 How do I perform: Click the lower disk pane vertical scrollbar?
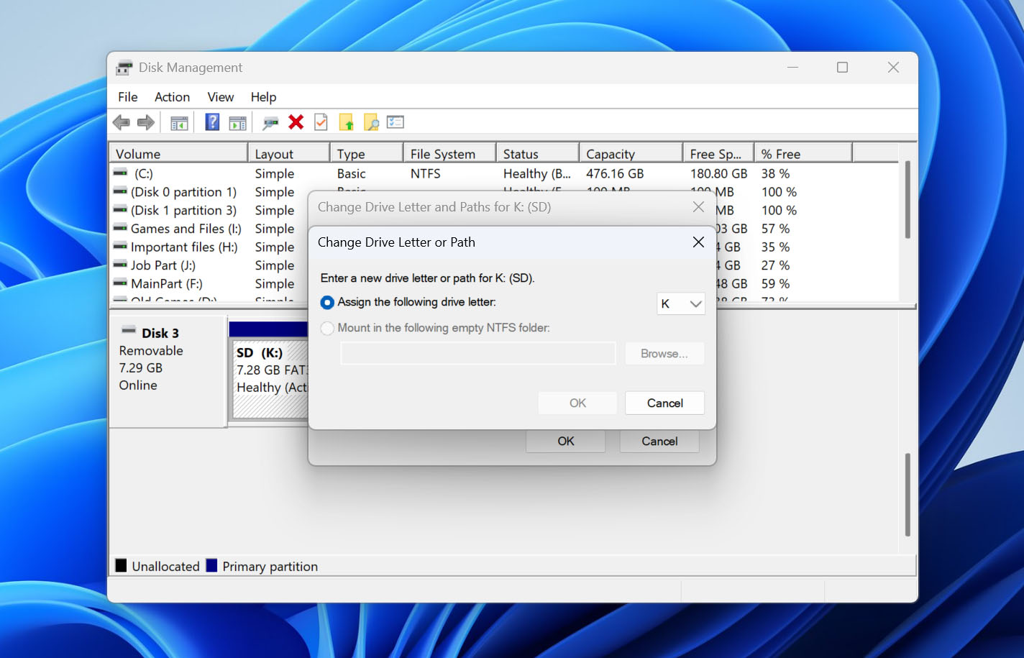[x=908, y=495]
